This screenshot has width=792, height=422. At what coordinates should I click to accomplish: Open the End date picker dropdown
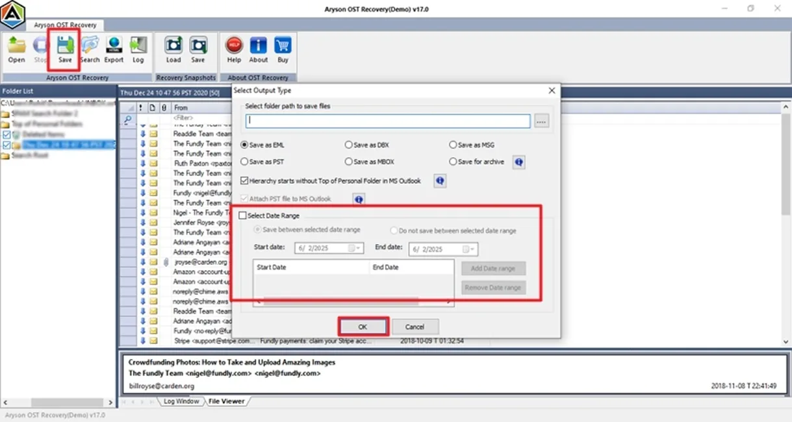point(469,249)
